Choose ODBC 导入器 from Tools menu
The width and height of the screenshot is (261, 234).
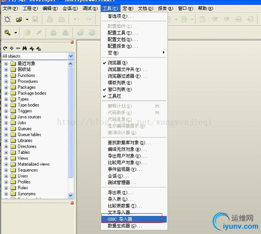(134, 219)
